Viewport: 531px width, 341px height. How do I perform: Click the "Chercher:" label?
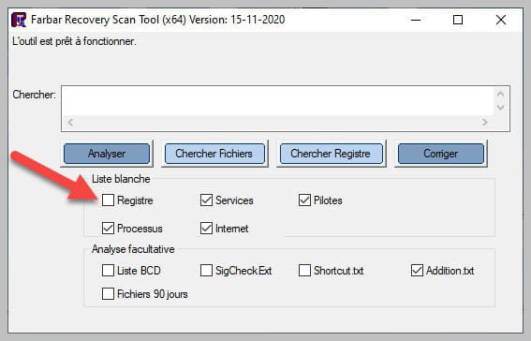click(35, 95)
